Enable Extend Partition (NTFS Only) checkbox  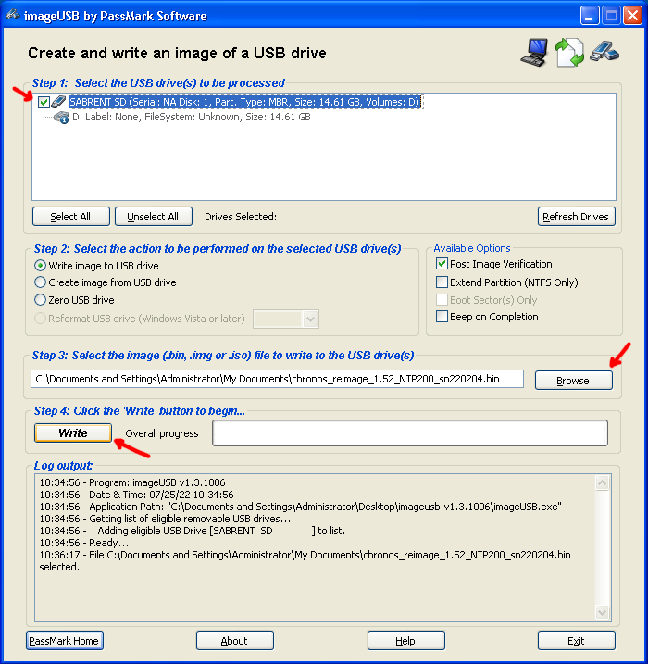pos(442,282)
